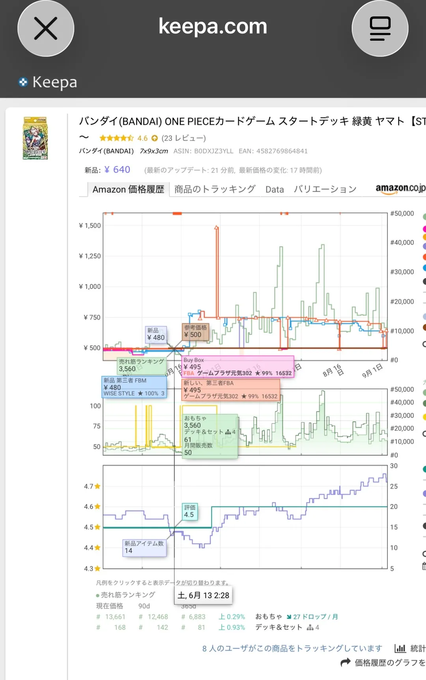Click the 売れ筋ランキング 3,560 tooltip
426x680 pixels.
[142, 365]
